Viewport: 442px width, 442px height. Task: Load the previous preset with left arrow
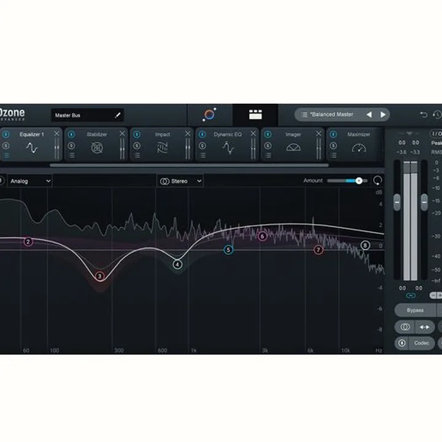(x=369, y=114)
